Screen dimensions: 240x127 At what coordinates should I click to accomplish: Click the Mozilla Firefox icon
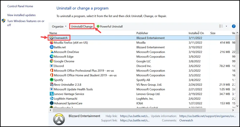[x=52, y=42]
